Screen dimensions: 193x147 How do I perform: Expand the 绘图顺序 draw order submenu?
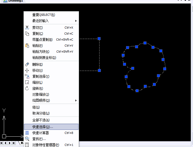tap(76, 100)
